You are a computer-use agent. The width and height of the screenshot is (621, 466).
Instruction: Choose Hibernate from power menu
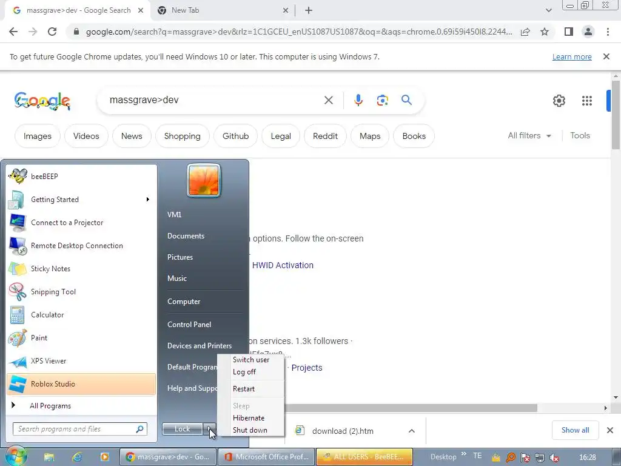click(x=251, y=418)
